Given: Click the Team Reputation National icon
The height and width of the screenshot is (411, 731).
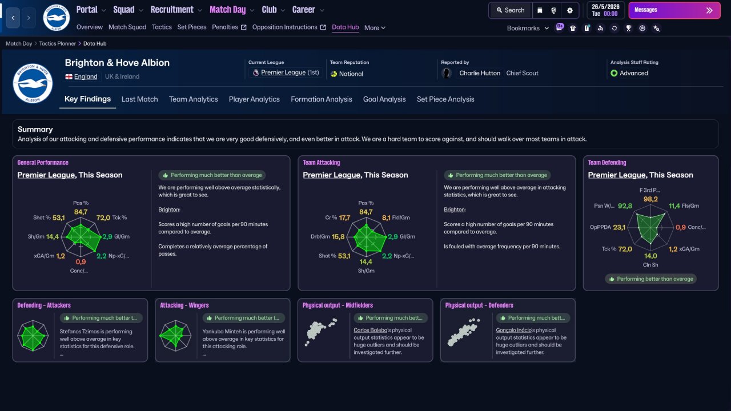Looking at the screenshot, I should click(334, 74).
